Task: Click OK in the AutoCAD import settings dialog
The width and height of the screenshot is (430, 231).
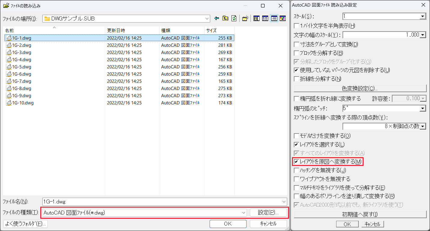Action: click(x=347, y=224)
